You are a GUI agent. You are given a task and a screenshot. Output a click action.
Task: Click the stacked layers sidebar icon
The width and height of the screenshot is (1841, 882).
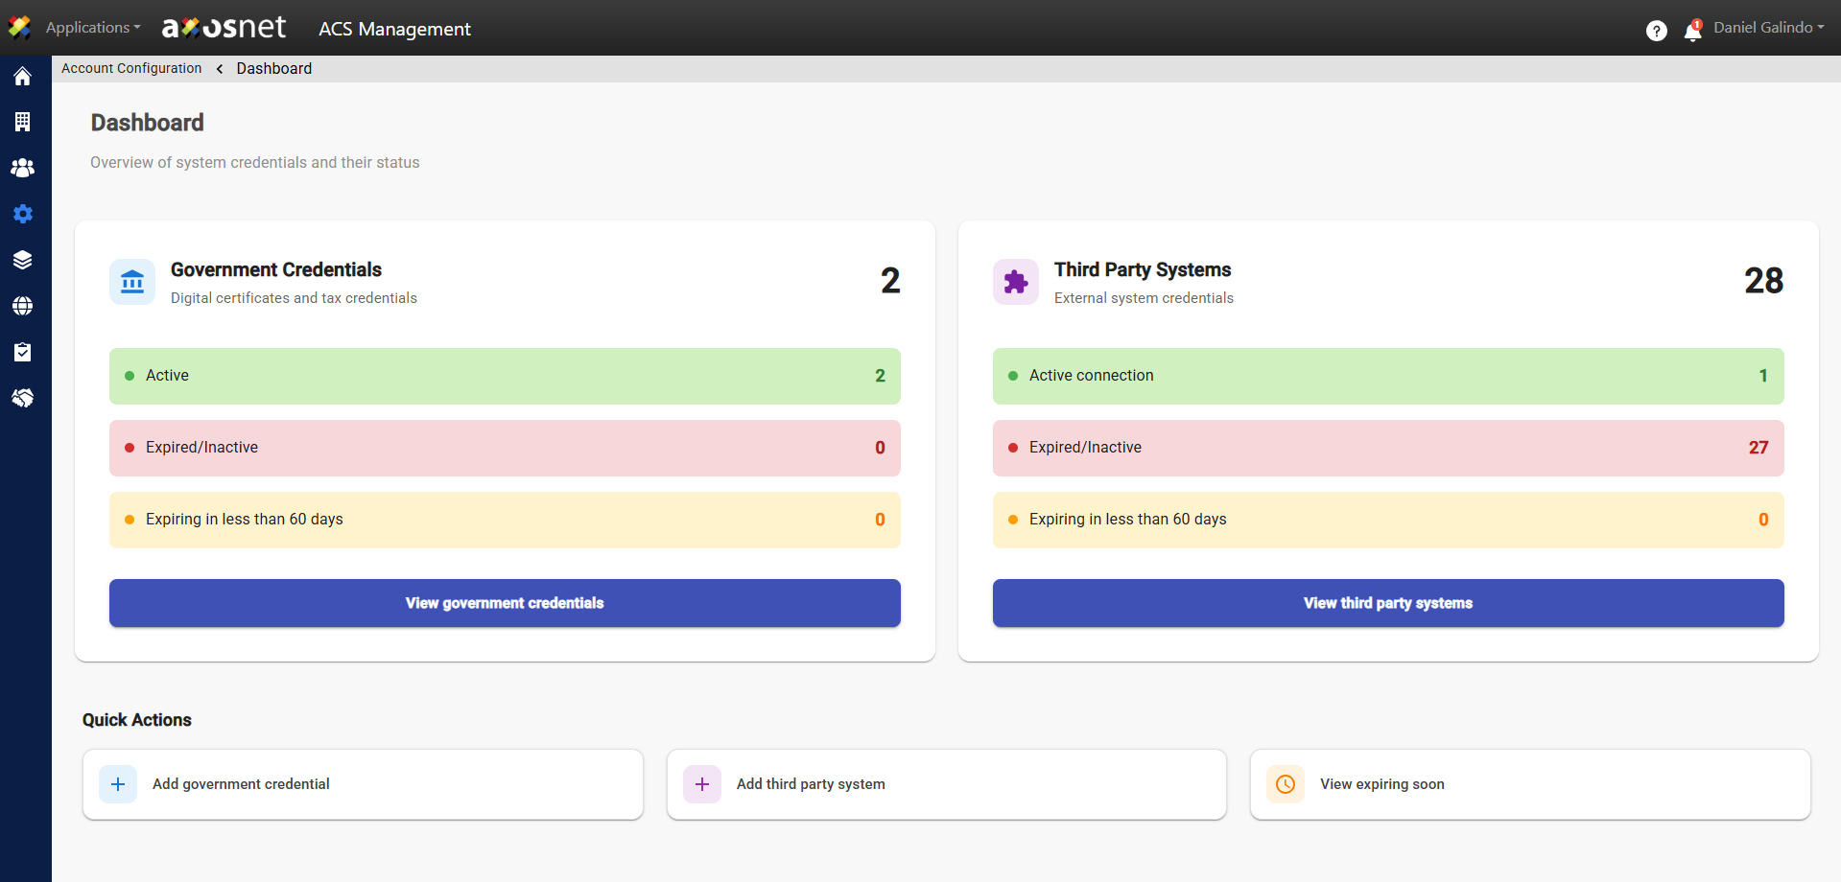click(x=22, y=260)
